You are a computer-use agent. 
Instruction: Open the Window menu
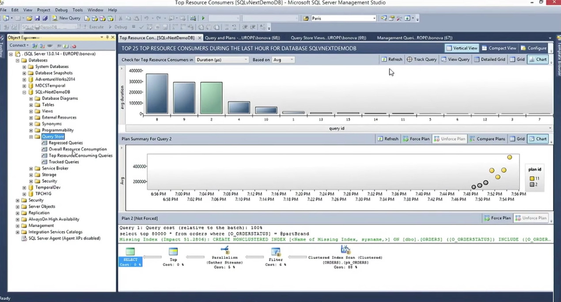point(95,10)
